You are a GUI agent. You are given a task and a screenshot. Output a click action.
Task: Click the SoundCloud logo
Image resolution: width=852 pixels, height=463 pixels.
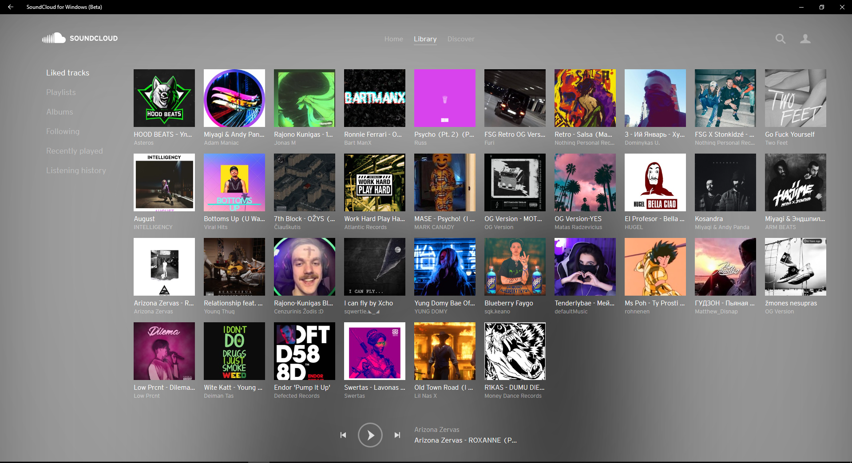(80, 38)
